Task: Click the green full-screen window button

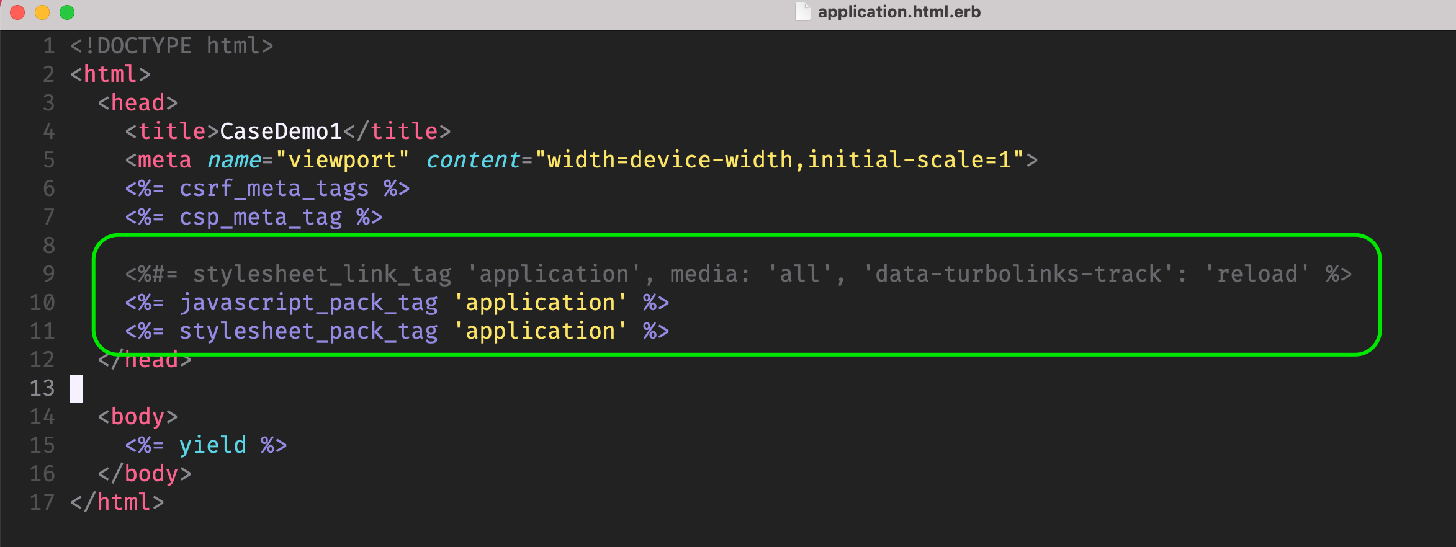Action: coord(67,12)
